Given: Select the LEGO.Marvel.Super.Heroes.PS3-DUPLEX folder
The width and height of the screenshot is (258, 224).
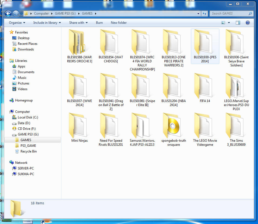Looking at the screenshot, I should click(x=236, y=92).
